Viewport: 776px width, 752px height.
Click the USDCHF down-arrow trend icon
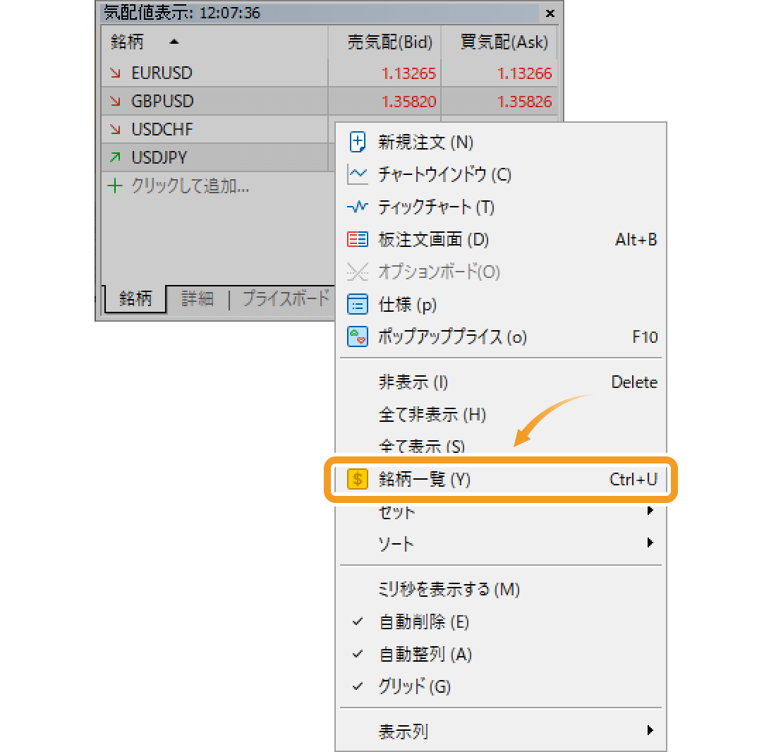coord(115,130)
